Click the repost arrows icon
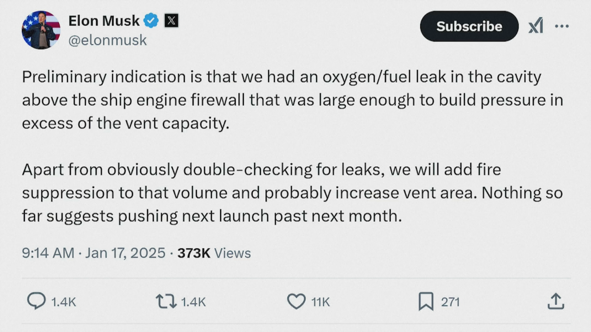Viewport: 591px width, 332px height. point(166,302)
